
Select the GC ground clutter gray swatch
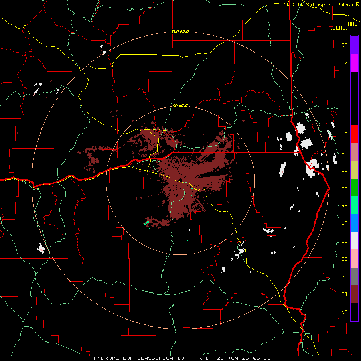(x=354, y=276)
